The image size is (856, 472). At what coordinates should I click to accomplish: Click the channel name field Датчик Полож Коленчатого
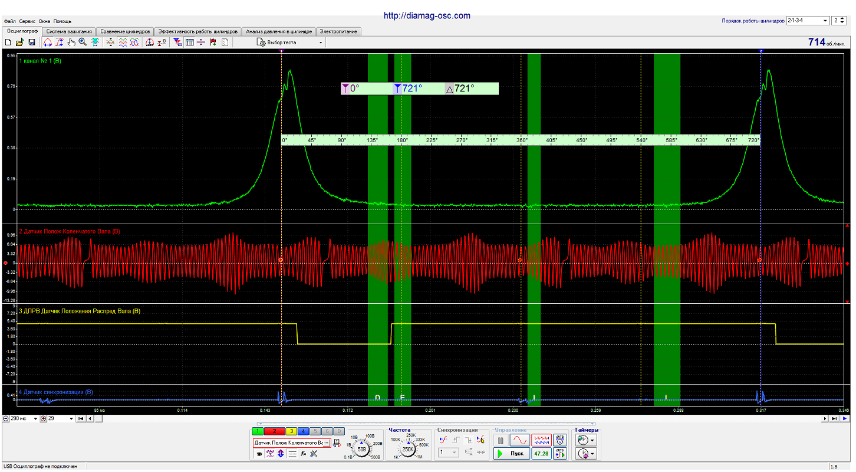(292, 443)
